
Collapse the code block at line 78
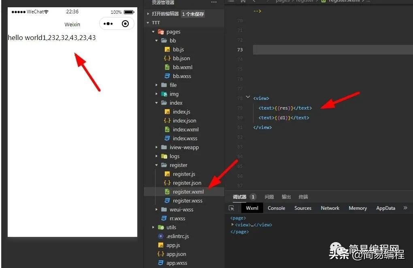[248, 97]
